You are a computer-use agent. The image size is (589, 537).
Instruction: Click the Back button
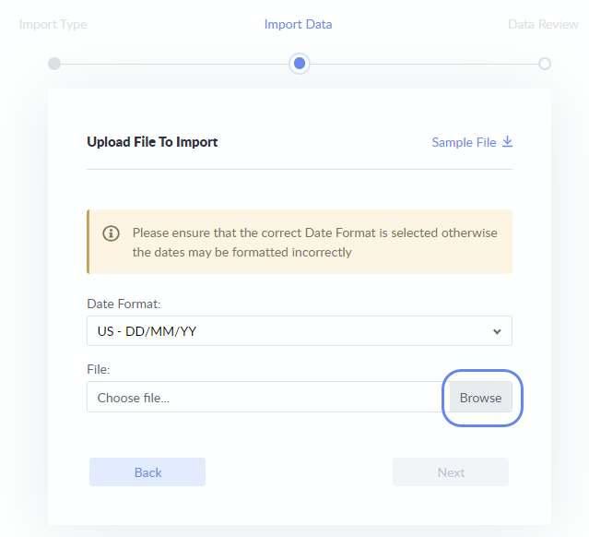point(147,472)
